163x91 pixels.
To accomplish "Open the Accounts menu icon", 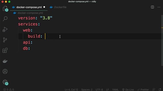I will 5,71.
